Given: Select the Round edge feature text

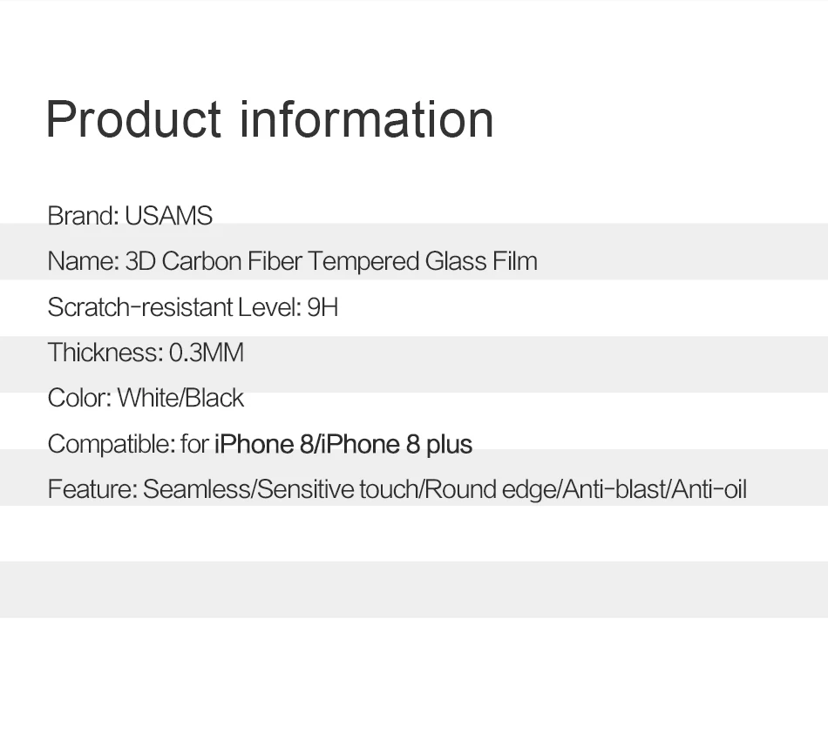Looking at the screenshot, I should click(x=491, y=489).
